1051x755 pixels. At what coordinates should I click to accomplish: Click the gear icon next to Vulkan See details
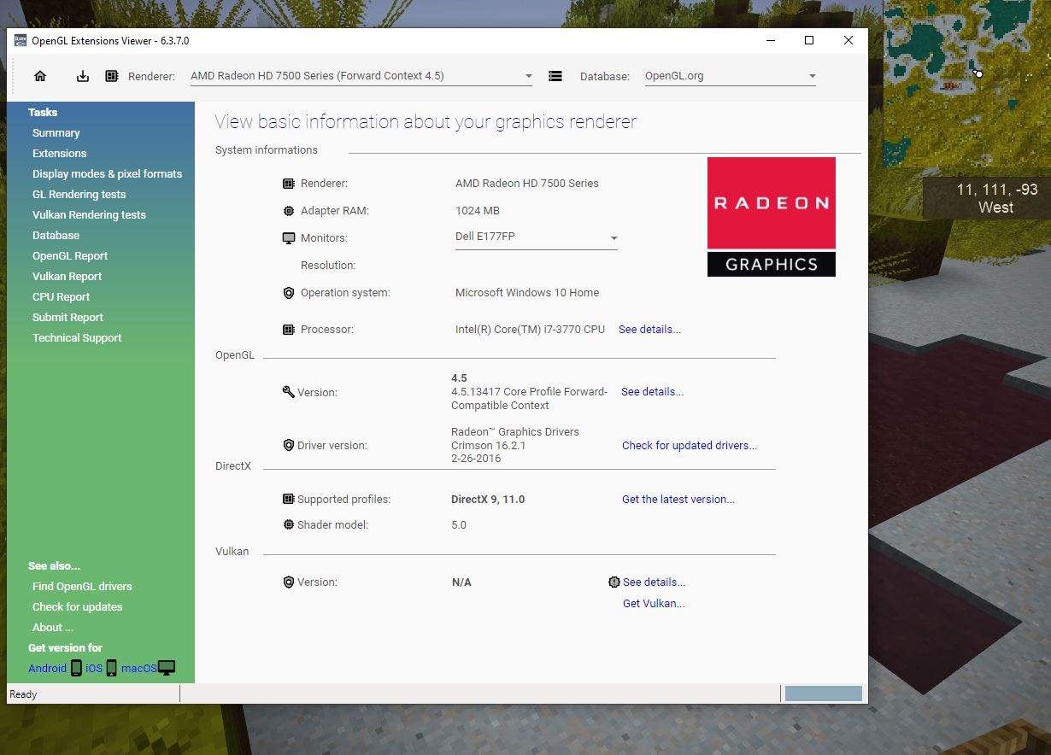click(x=614, y=582)
